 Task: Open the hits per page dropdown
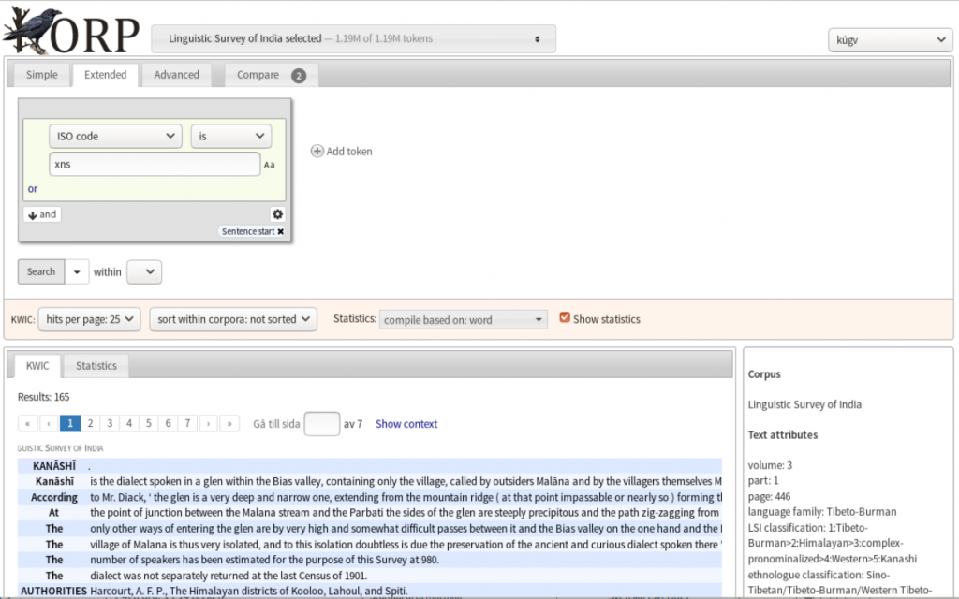coord(90,319)
